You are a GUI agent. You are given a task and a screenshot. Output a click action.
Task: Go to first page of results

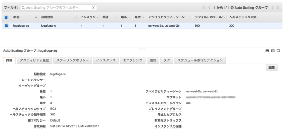(x=204, y=7)
